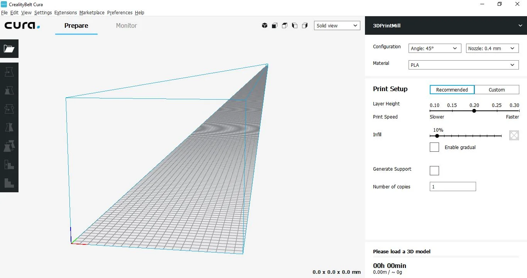Click the "Enable gradual" label text
527x278 pixels.
tap(460, 147)
